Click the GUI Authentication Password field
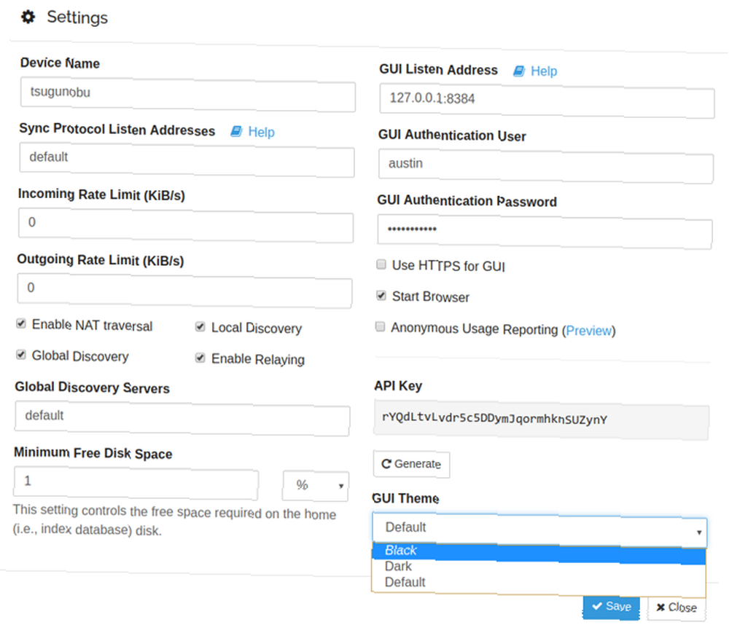729x625 pixels. coord(545,232)
